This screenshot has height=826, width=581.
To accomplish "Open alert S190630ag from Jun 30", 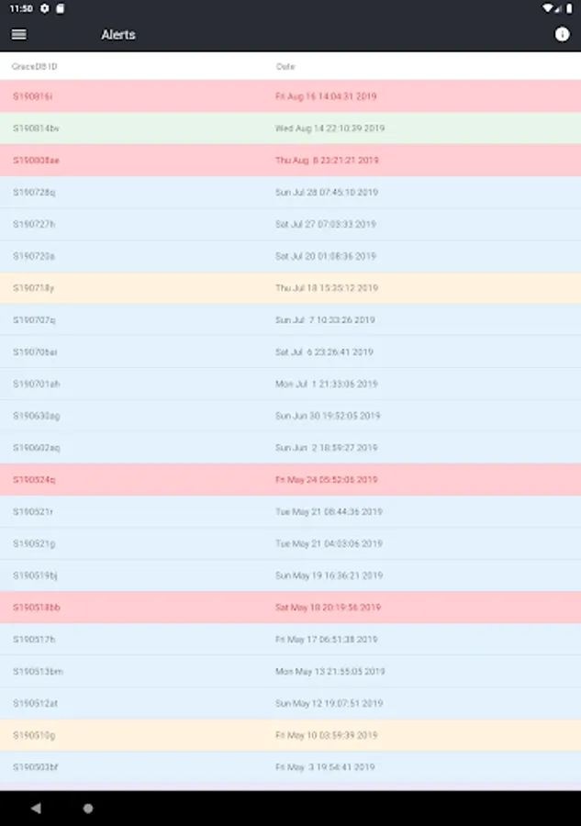I will click(290, 416).
